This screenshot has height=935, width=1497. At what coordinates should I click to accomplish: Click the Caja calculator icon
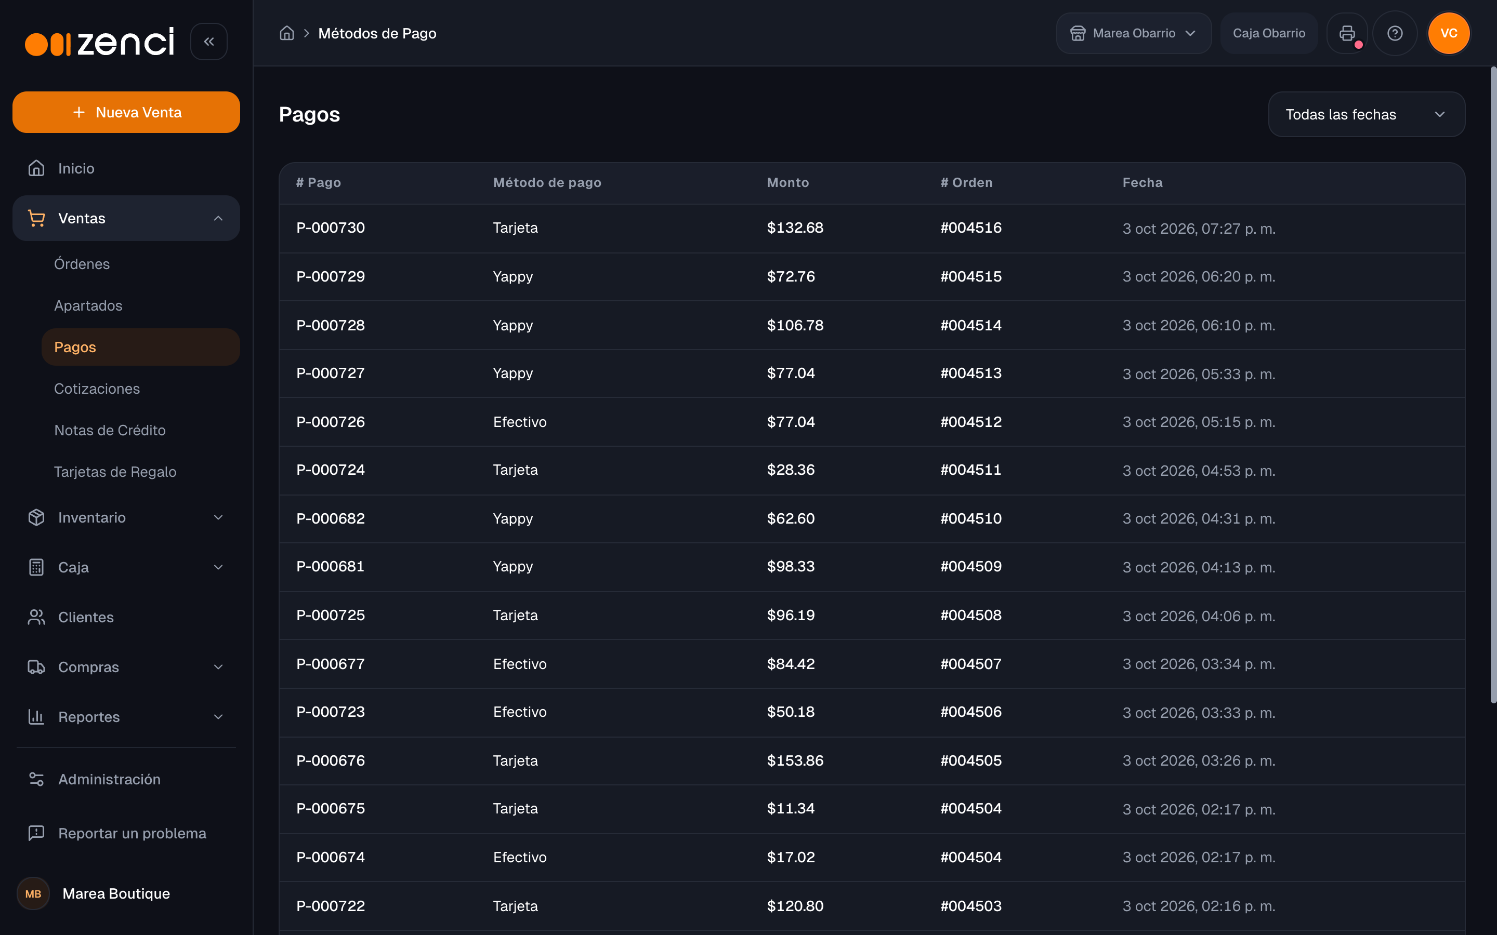pos(36,567)
